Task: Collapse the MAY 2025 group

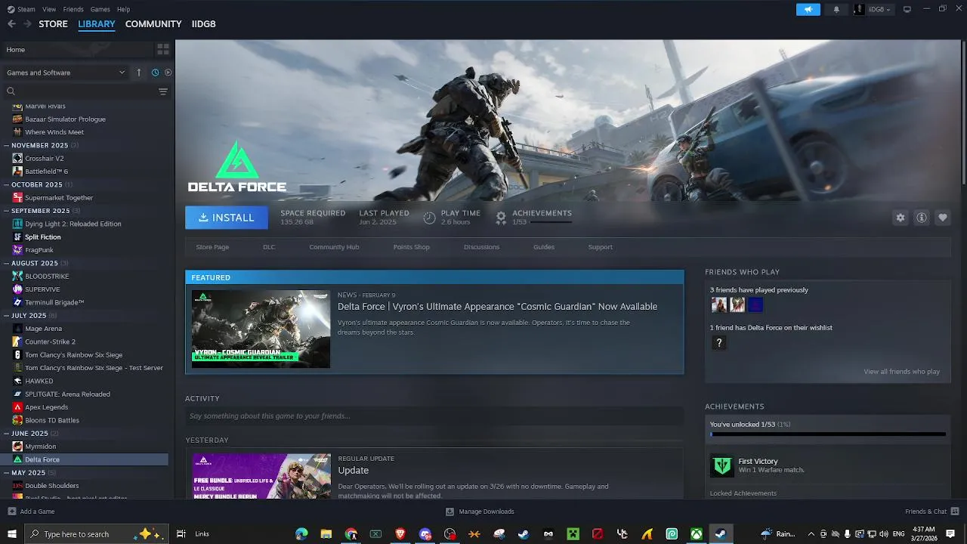Action: point(7,473)
